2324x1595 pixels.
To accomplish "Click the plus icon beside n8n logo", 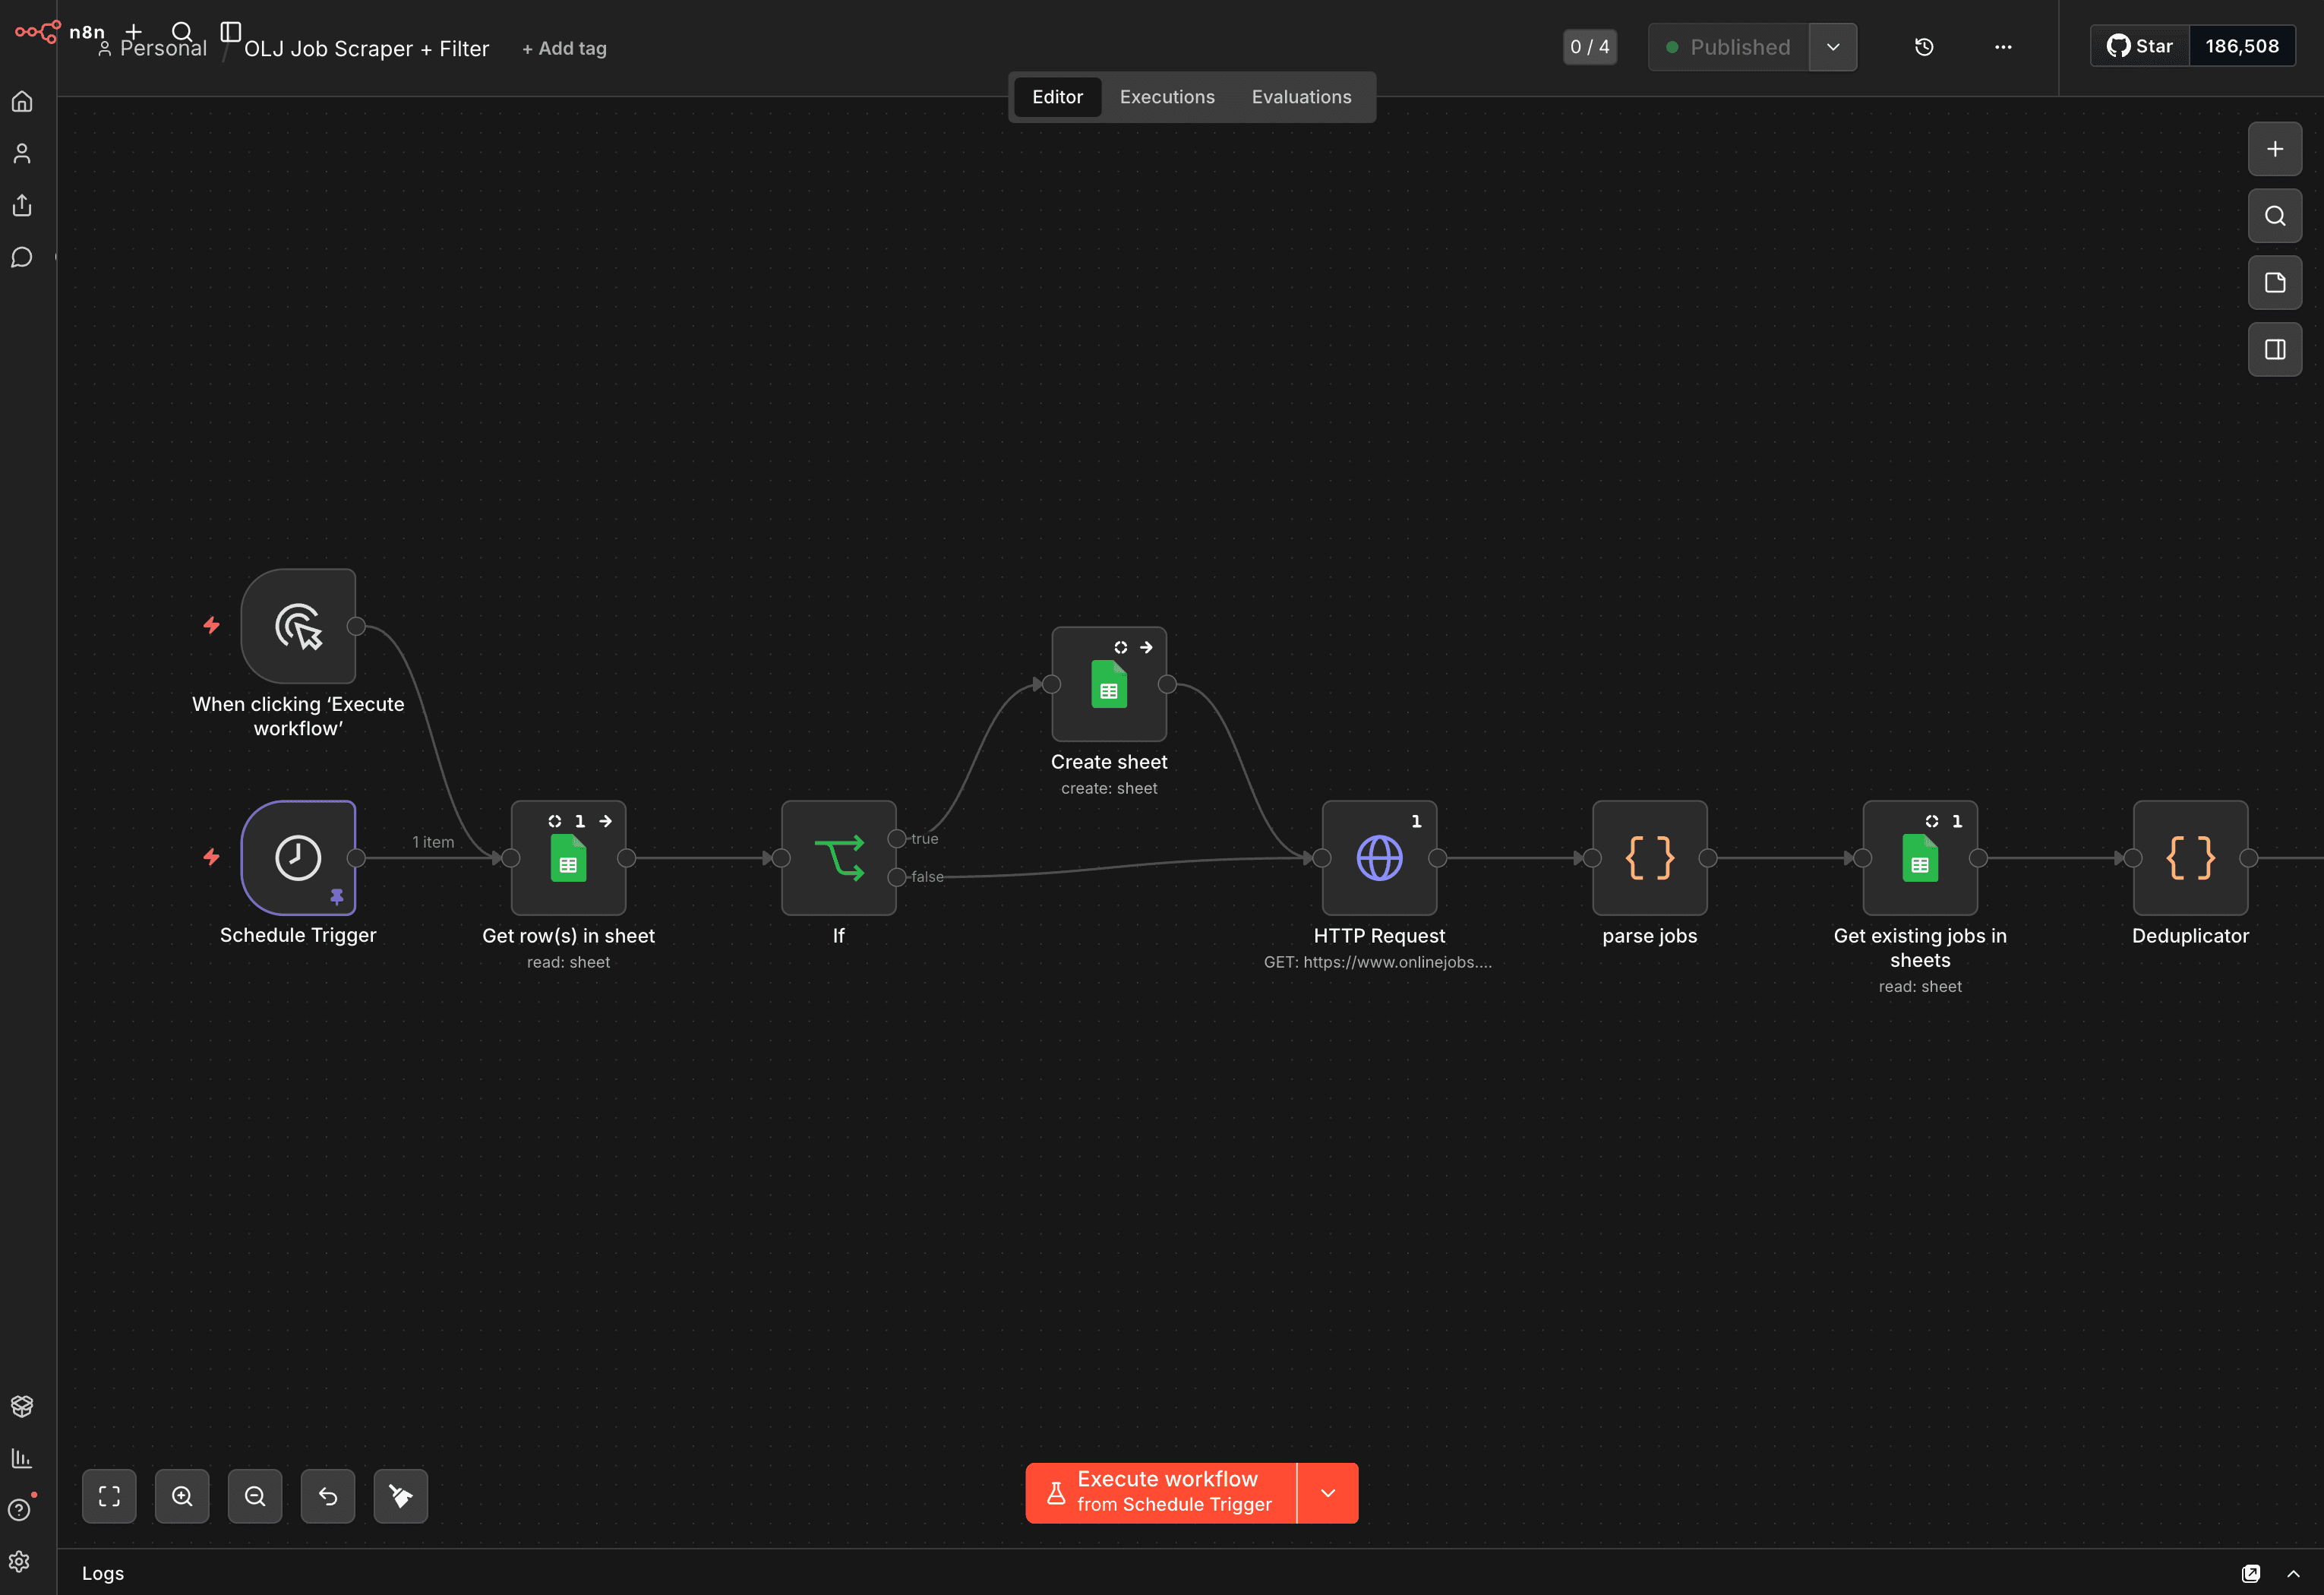I will (x=134, y=31).
